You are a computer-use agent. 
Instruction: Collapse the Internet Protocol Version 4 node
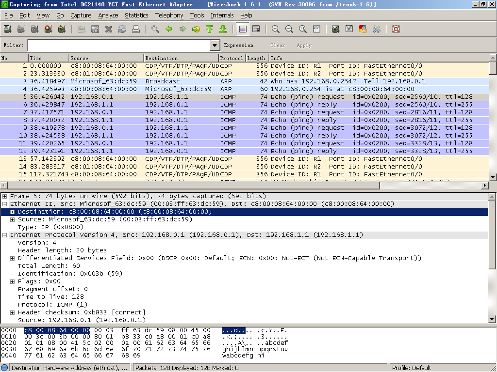5,235
